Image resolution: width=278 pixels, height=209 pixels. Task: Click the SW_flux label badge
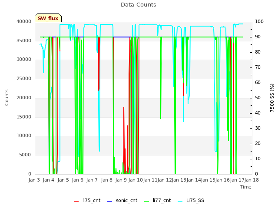(48, 18)
